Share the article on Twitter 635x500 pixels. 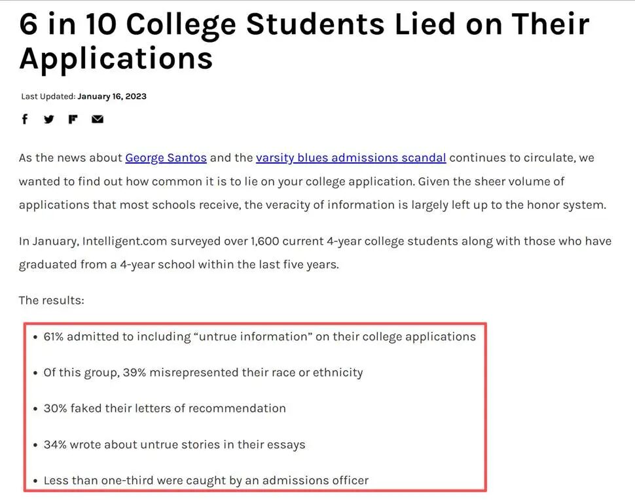[x=49, y=119]
